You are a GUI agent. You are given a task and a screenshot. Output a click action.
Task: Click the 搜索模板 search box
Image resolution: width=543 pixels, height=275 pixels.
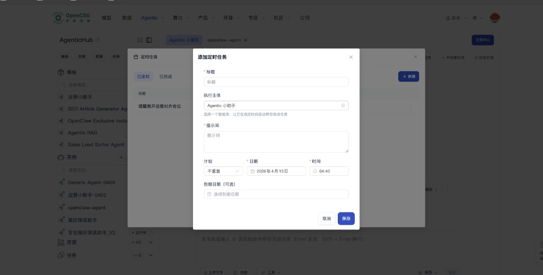click(92, 85)
